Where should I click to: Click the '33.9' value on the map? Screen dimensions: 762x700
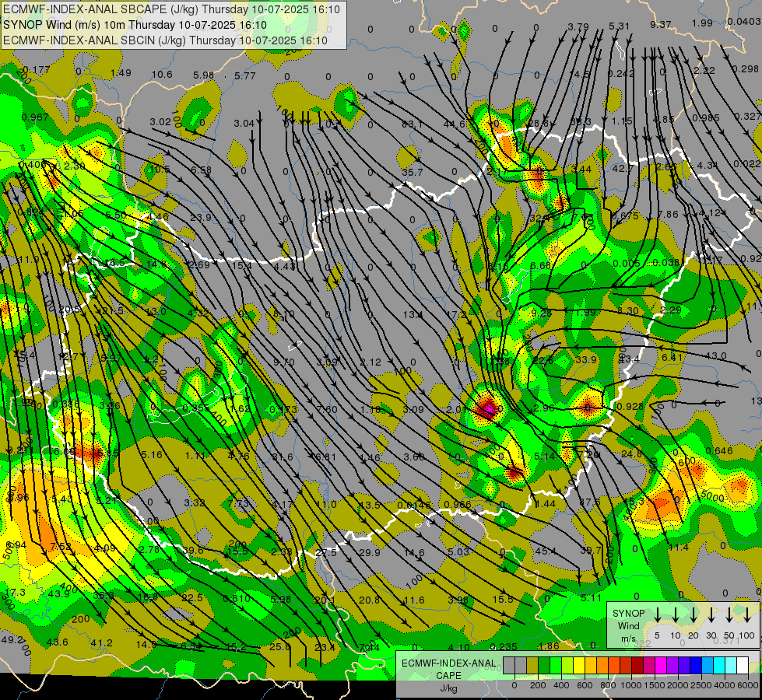pyautogui.click(x=586, y=360)
